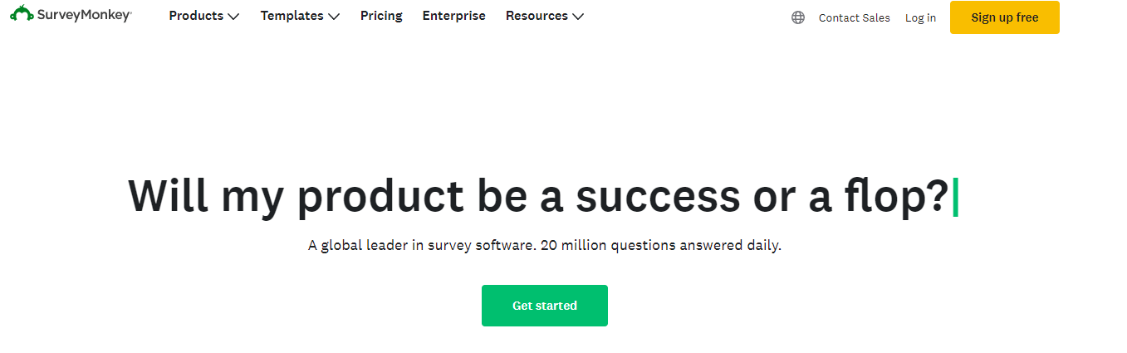Expand the Resources chevron arrow

click(x=578, y=17)
